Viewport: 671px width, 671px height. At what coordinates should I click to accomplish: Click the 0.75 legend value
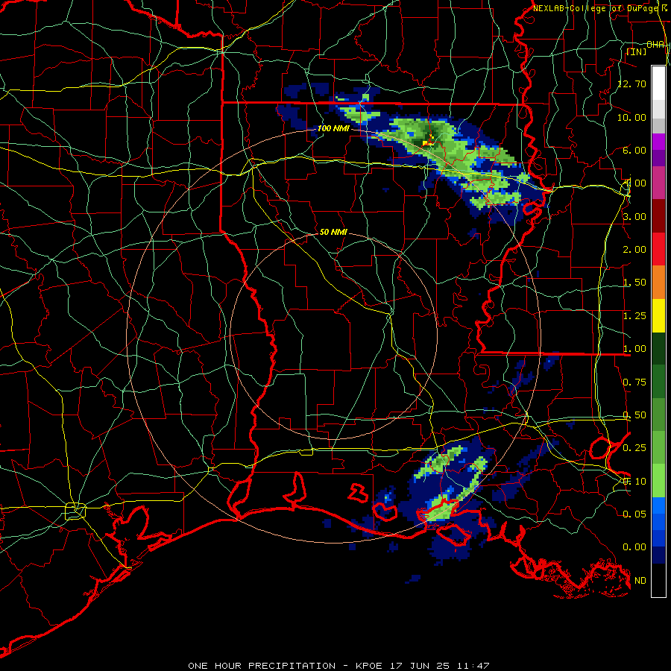634,382
